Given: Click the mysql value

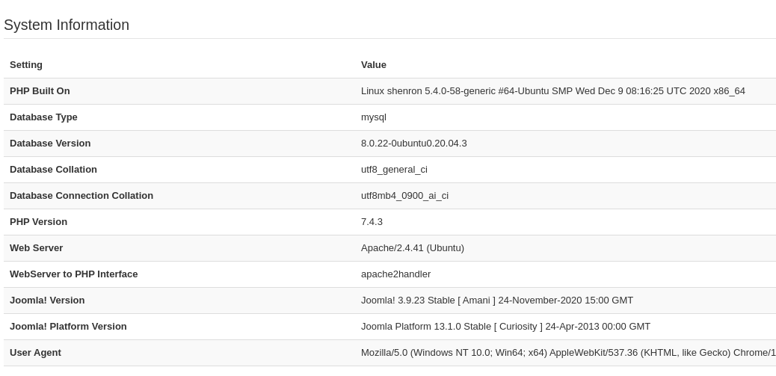Looking at the screenshot, I should [374, 117].
